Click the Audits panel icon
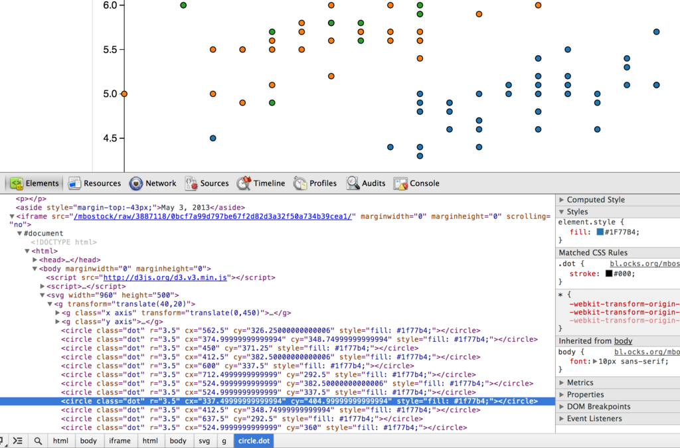 pyautogui.click(x=353, y=183)
